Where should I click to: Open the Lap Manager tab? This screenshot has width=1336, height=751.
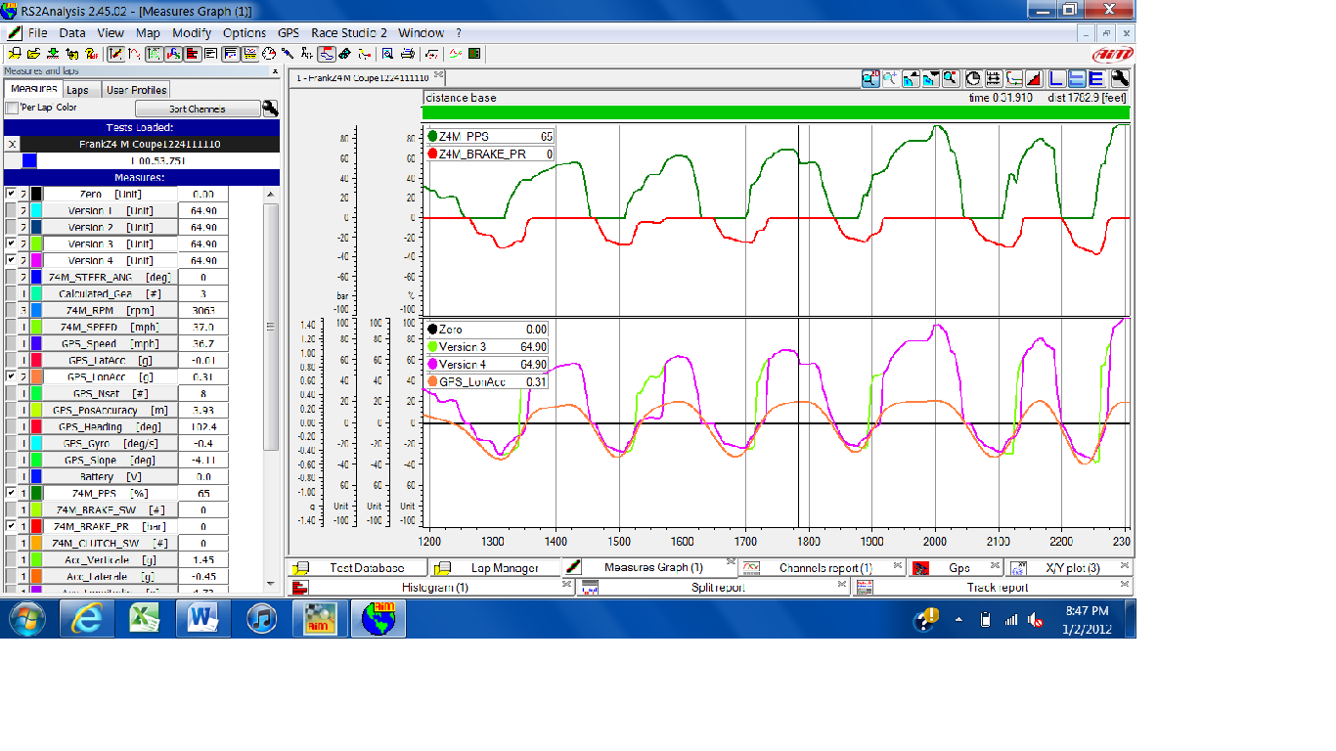point(495,568)
